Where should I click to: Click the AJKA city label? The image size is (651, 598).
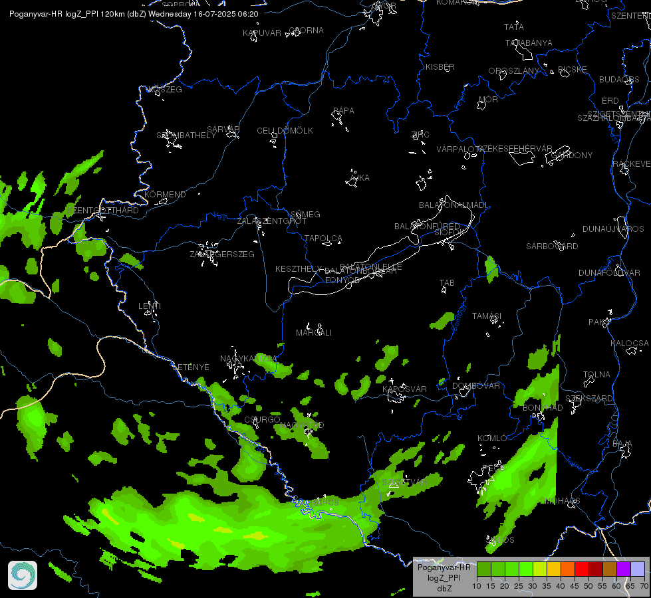[x=360, y=178]
